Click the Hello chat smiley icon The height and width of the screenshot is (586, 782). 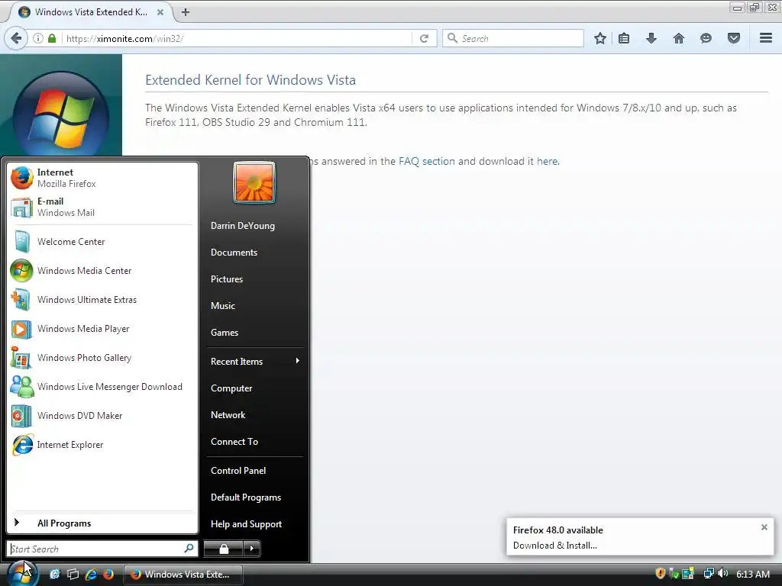coord(706,38)
